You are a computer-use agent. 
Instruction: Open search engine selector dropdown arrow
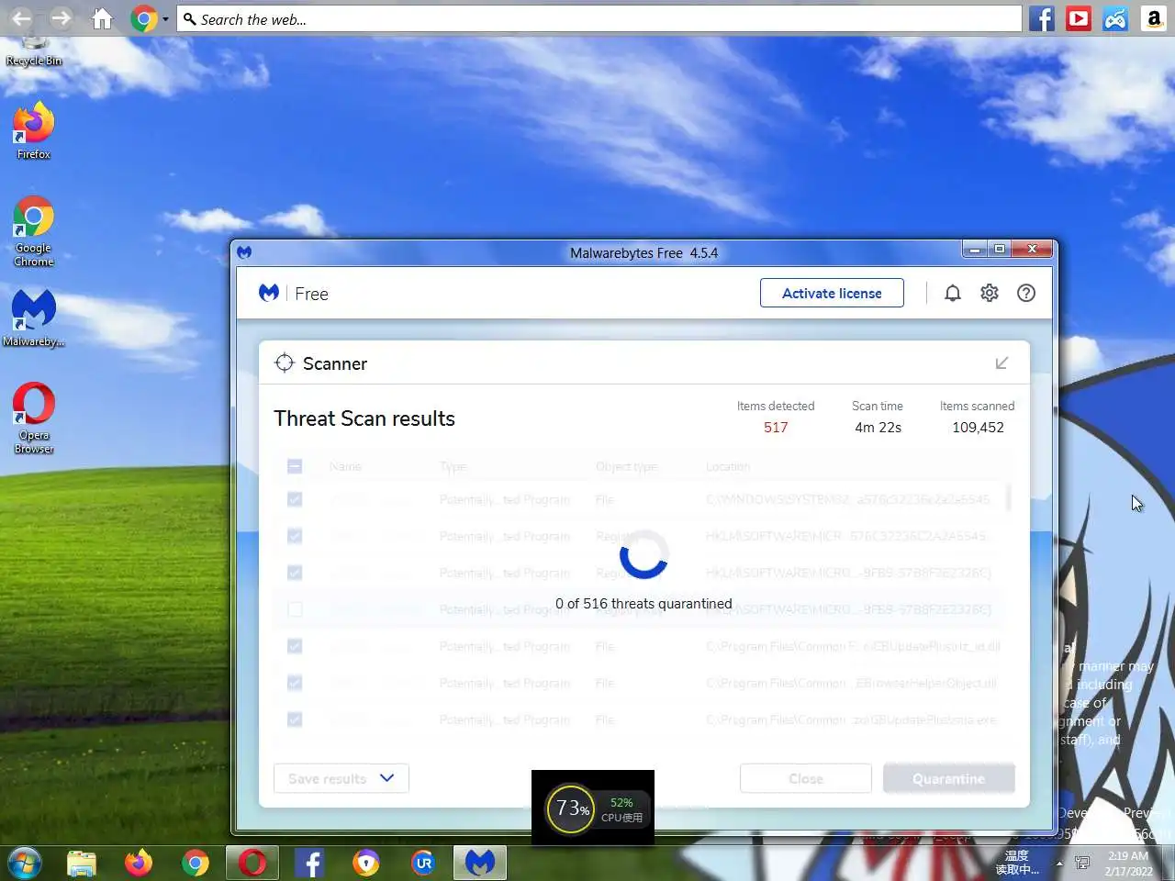[x=165, y=18]
